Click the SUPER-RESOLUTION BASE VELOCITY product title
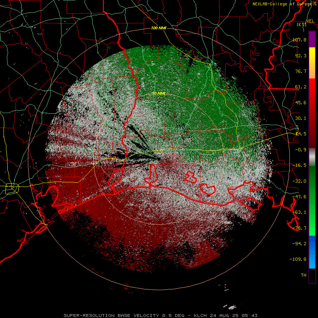Image resolution: width=318 pixels, height=318 pixels. [111, 316]
